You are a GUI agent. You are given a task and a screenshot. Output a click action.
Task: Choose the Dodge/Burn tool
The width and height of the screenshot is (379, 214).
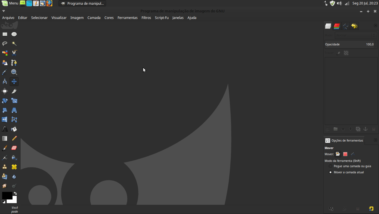[14, 186]
